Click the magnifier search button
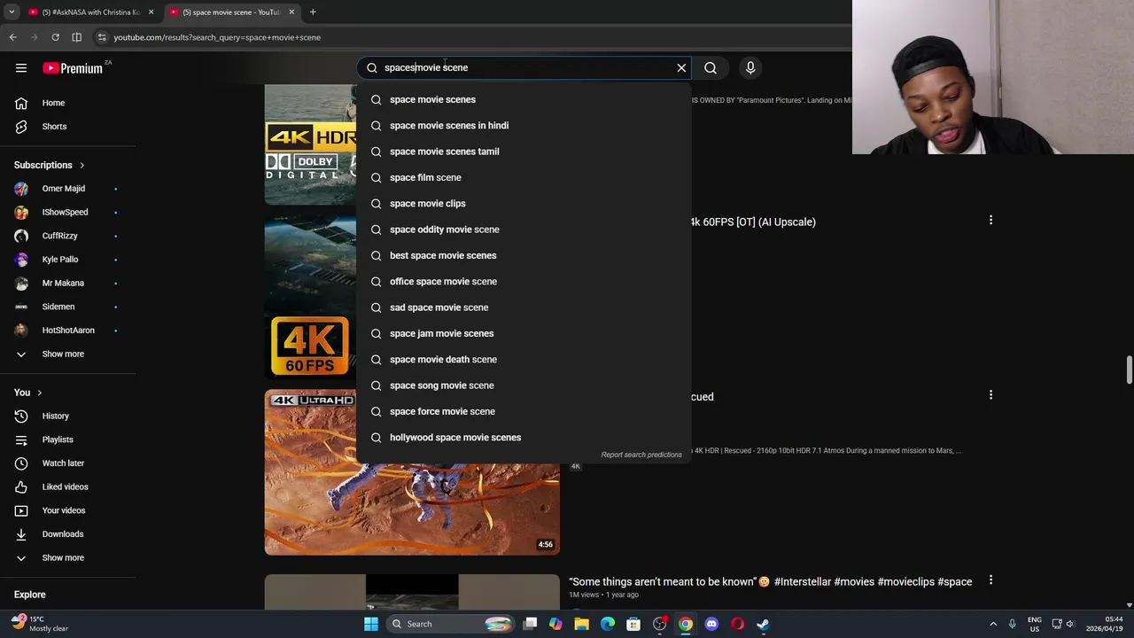This screenshot has width=1134, height=638. point(711,67)
